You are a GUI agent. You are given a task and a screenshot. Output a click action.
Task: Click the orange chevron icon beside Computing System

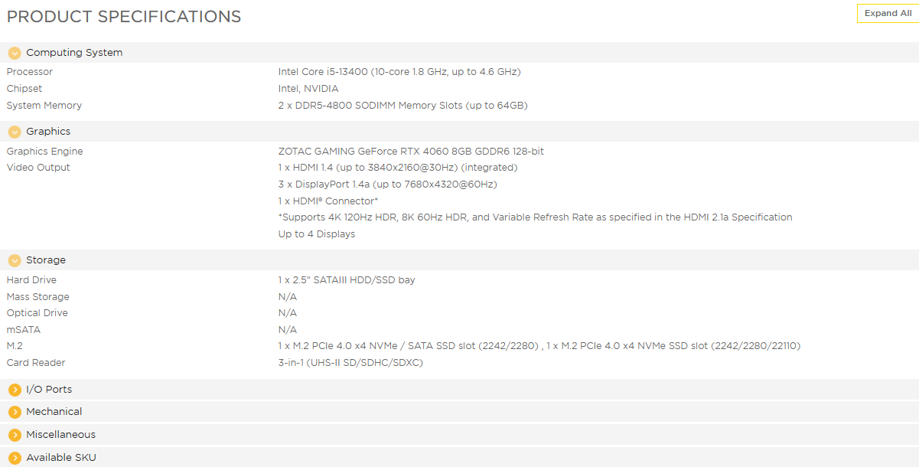pos(15,53)
